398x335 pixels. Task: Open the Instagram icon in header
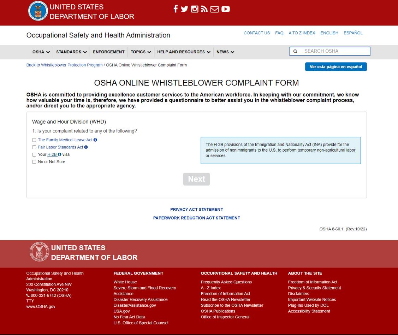[x=195, y=9]
